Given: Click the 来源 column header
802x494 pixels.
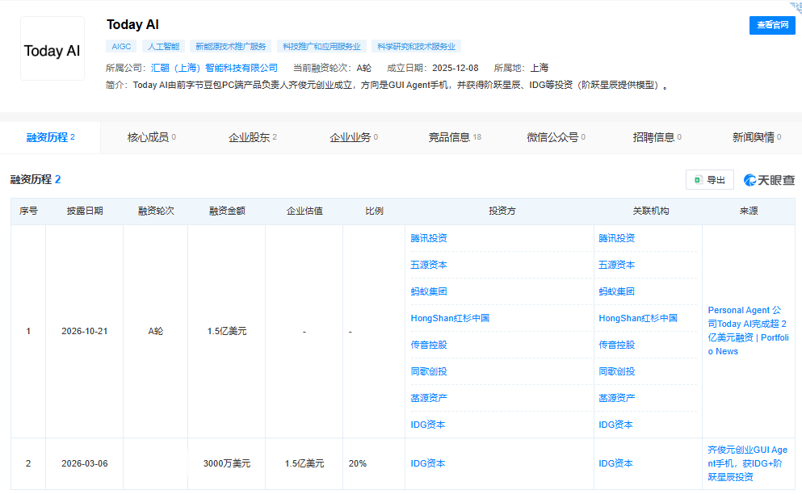Looking at the screenshot, I should [x=749, y=211].
